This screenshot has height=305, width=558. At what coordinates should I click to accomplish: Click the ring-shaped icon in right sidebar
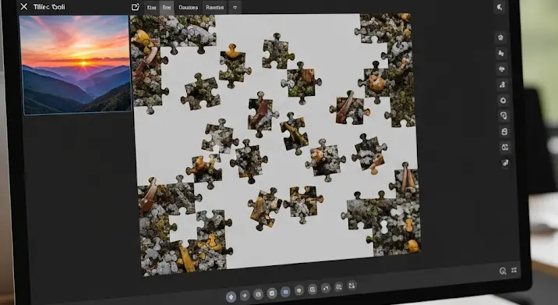coord(503,100)
